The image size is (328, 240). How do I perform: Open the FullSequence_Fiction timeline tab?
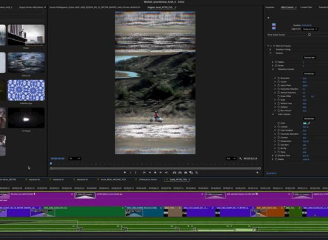148,179
